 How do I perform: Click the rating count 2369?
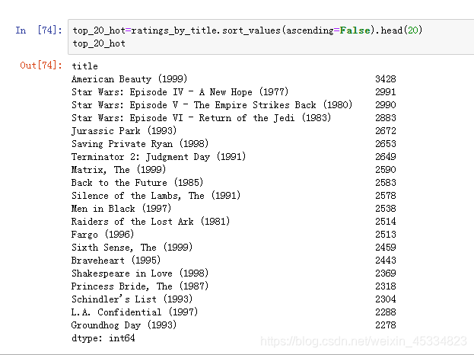[x=386, y=273]
